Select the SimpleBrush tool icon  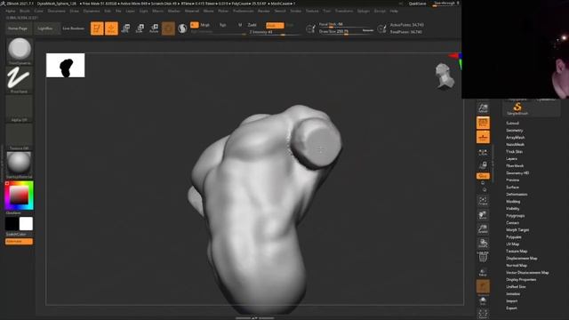tap(517, 108)
